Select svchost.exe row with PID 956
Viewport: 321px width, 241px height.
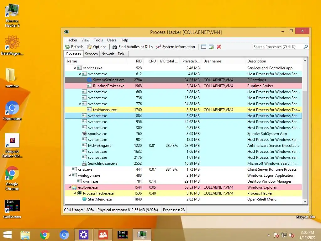coord(183,121)
